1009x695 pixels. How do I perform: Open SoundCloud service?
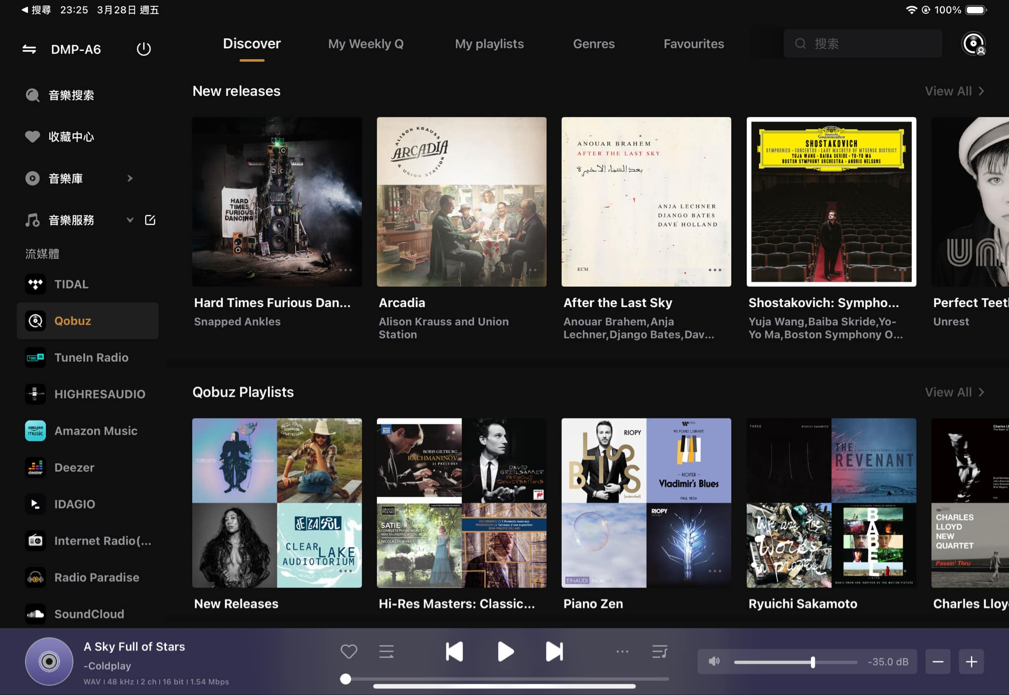88,614
